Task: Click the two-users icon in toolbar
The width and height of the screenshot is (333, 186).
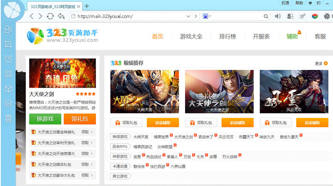Action: 290,16
